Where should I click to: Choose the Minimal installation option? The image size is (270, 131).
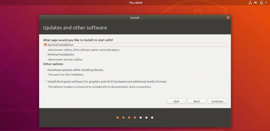coord(45,54)
